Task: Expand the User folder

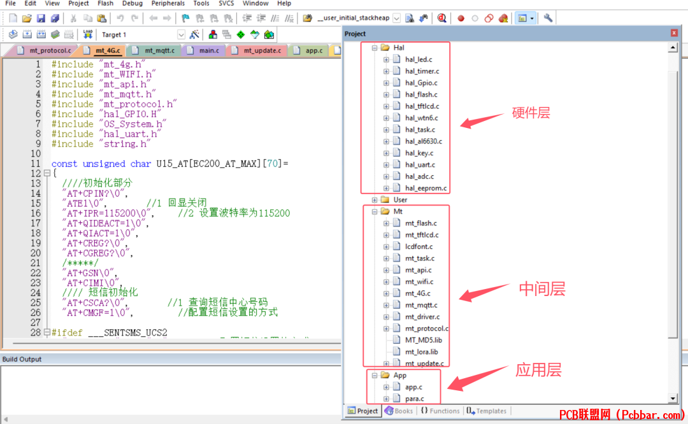Action: 375,200
